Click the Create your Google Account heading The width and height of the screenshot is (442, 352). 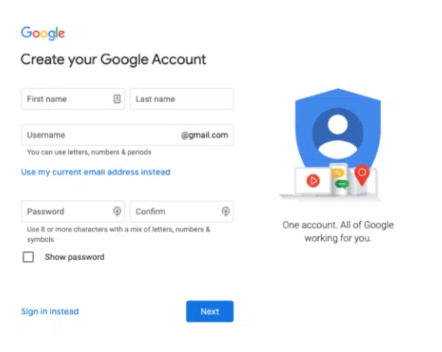[113, 60]
